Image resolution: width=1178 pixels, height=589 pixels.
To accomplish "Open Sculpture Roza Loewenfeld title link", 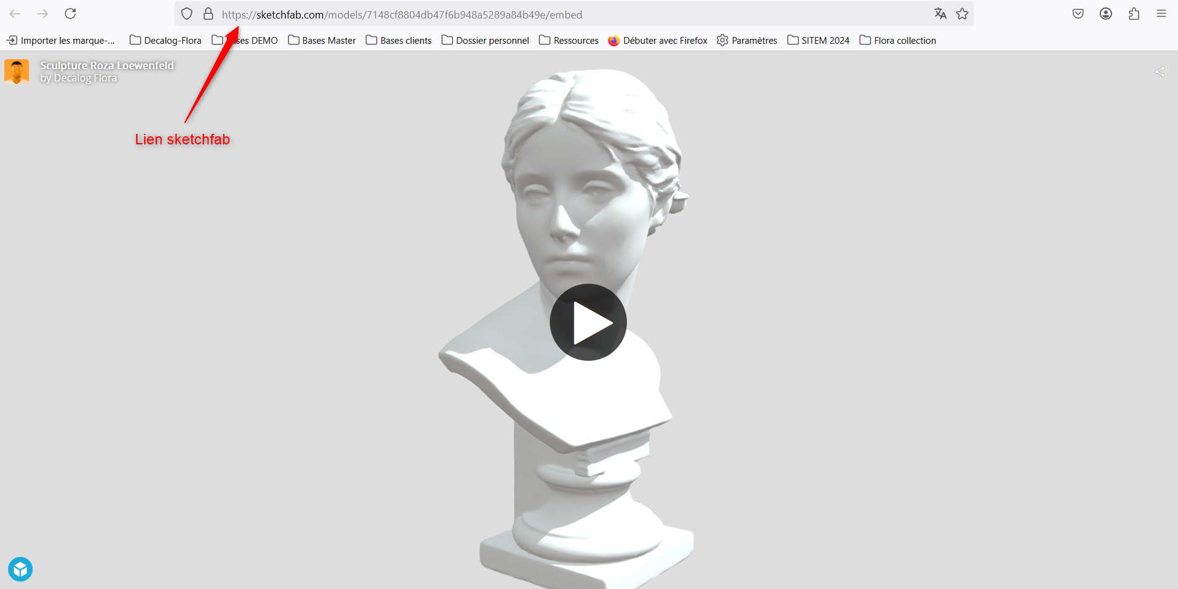I will pos(107,65).
